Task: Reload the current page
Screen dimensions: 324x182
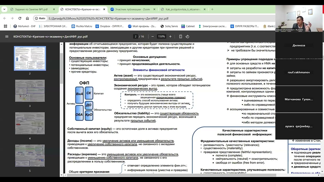Action: 20,18
